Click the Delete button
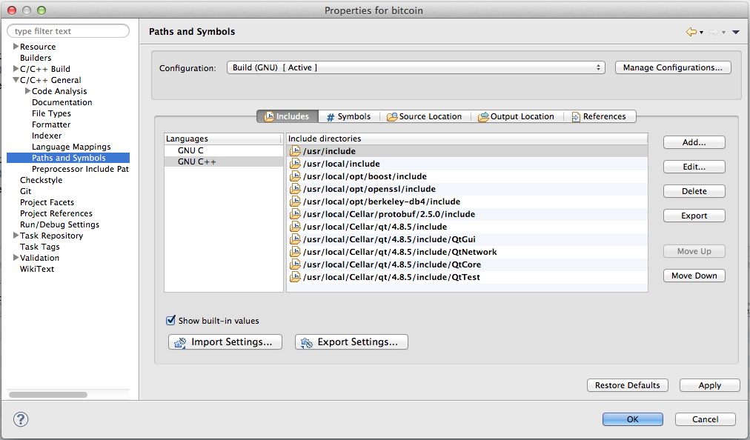 click(694, 191)
